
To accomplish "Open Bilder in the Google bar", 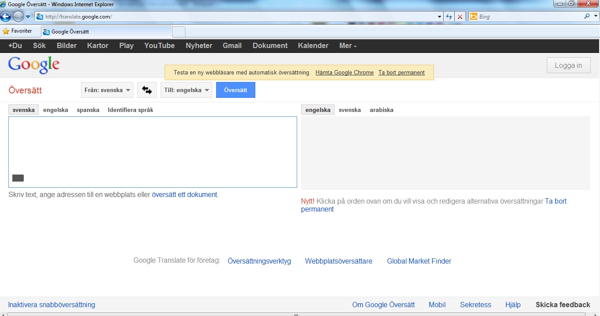I will tap(67, 45).
